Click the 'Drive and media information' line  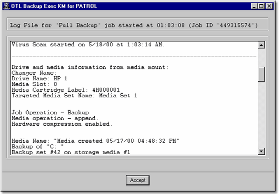pyautogui.click(x=90, y=67)
